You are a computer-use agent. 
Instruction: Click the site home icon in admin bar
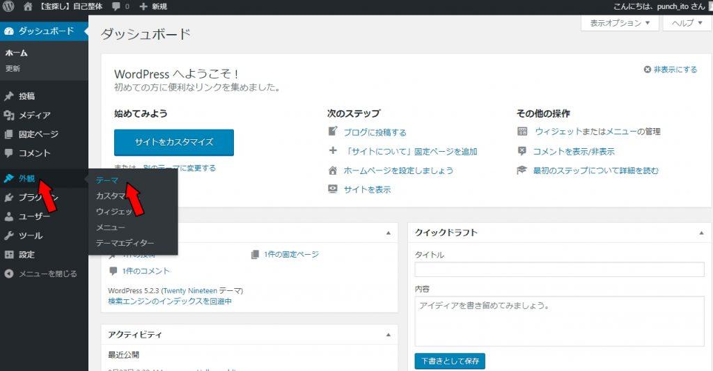(x=28, y=6)
